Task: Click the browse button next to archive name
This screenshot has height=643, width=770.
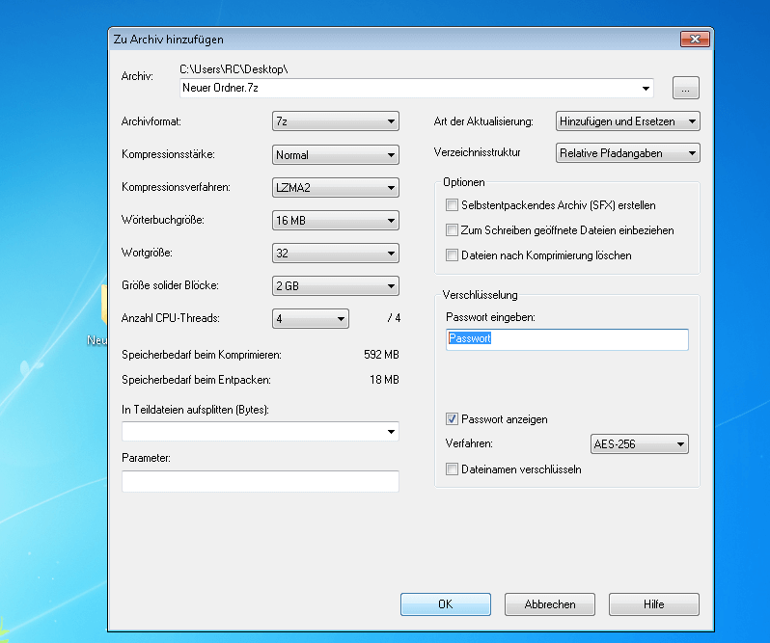Action: [685, 89]
